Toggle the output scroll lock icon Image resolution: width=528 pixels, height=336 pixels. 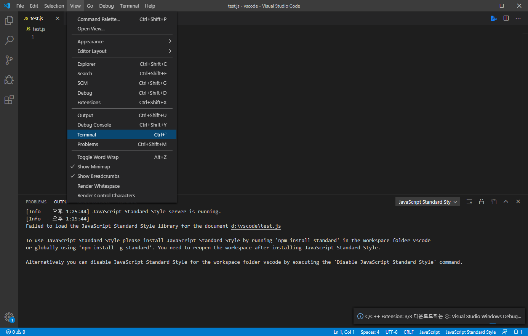point(482,201)
